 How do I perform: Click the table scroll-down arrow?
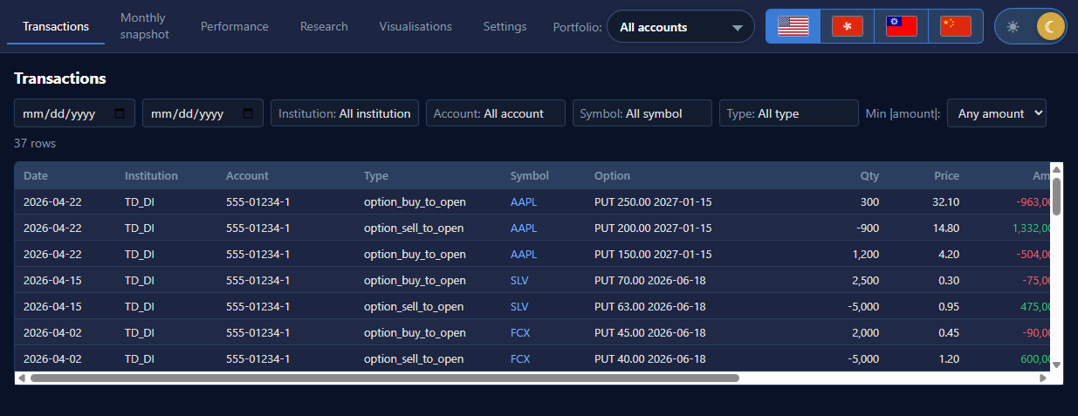[x=1056, y=365]
